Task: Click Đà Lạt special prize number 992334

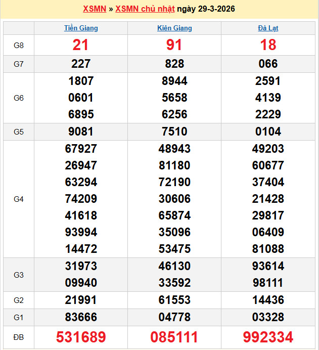Action: (x=268, y=337)
